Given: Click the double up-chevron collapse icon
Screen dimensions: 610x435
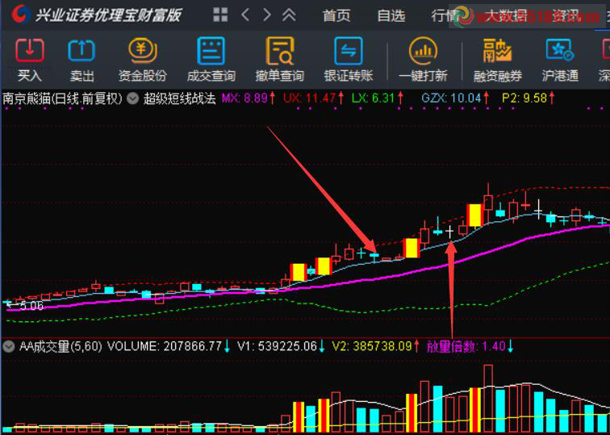Looking at the screenshot, I should [289, 15].
